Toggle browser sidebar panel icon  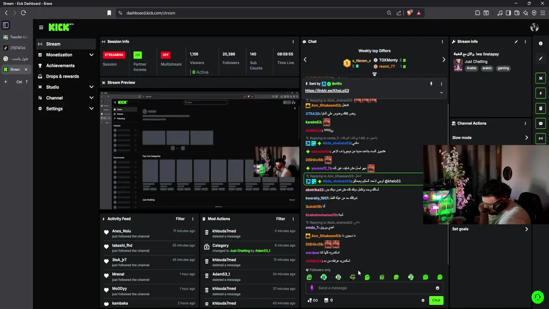(508, 13)
